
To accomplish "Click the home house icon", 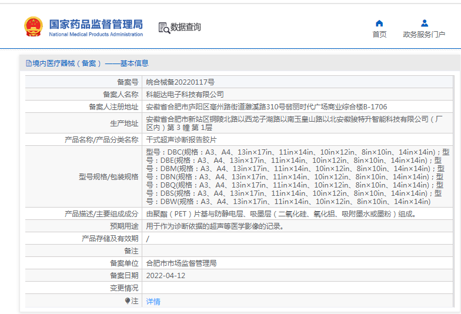I will pyautogui.click(x=379, y=24).
